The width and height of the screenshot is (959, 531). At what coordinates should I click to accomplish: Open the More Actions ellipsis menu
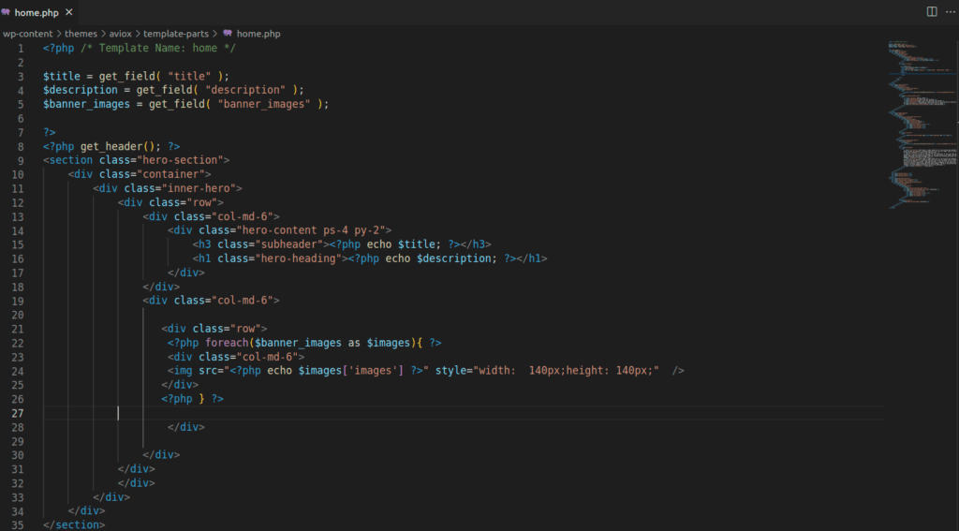point(948,11)
